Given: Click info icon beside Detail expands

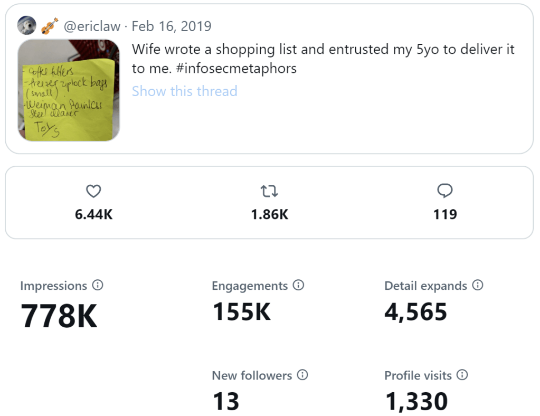Looking at the screenshot, I should (478, 286).
